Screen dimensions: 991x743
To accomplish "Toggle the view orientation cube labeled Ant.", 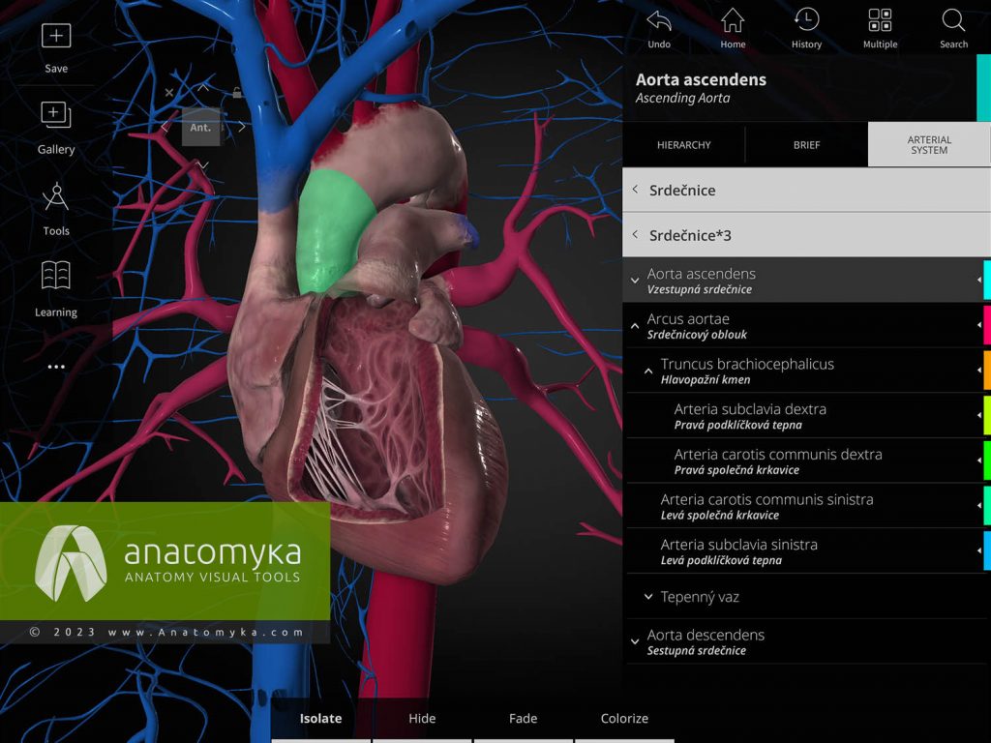I will 200,127.
